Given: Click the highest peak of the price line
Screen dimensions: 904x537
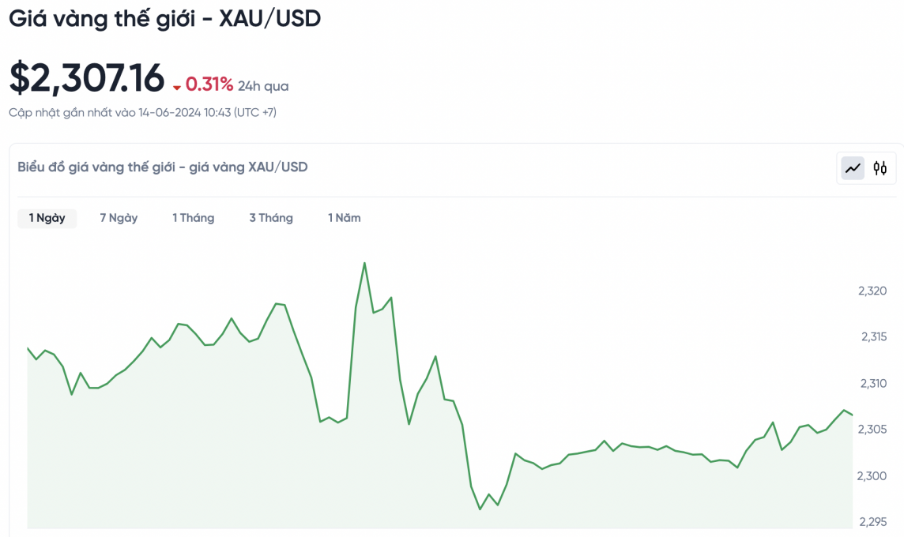Looking at the screenshot, I should point(364,263).
